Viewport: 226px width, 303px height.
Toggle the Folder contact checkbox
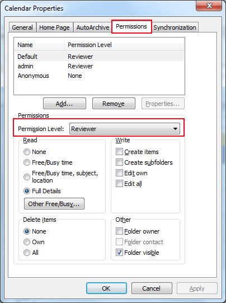point(119,241)
